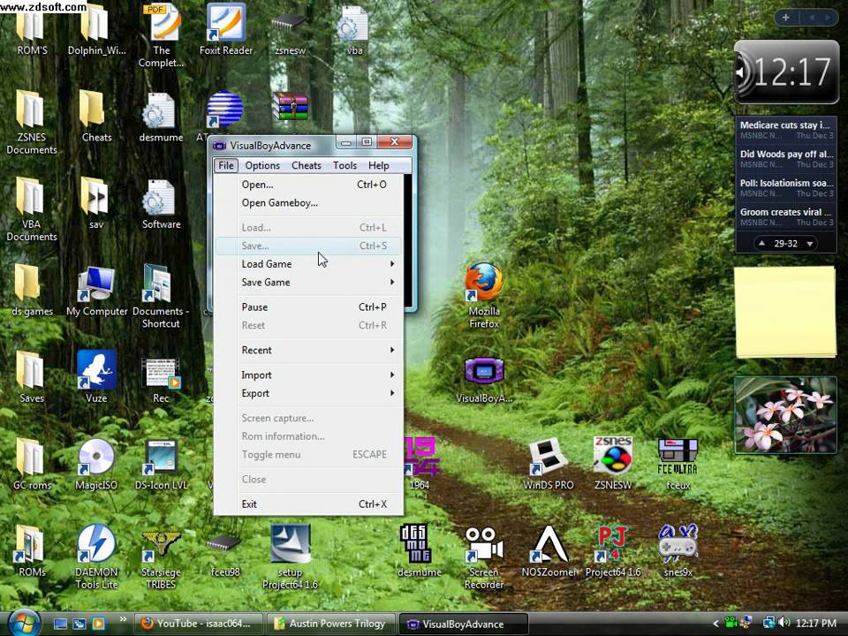This screenshot has width=848, height=636.
Task: Select Pause in File menu
Action: point(309,307)
